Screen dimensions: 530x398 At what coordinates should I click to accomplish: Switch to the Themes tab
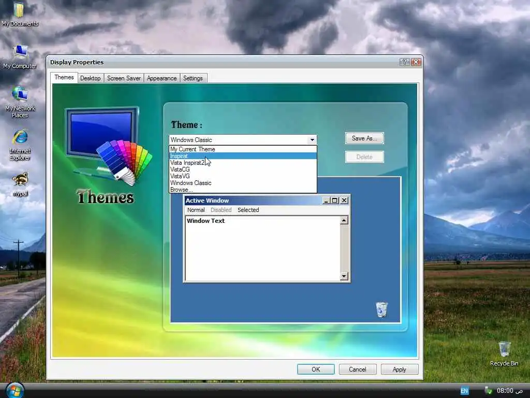(64, 77)
